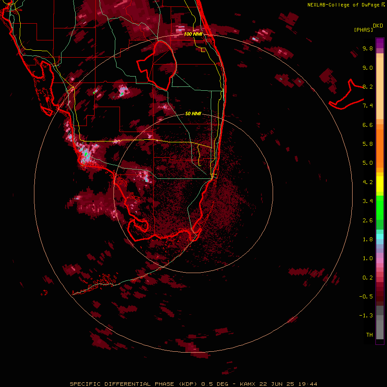Click the 5.8 scale value

[x=368, y=144]
